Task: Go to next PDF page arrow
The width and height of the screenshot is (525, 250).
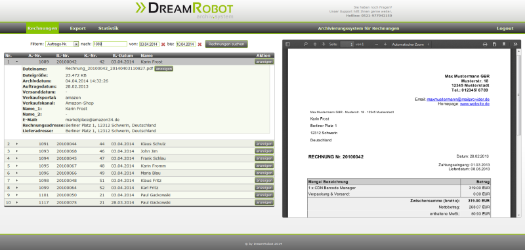Action: [x=324, y=44]
